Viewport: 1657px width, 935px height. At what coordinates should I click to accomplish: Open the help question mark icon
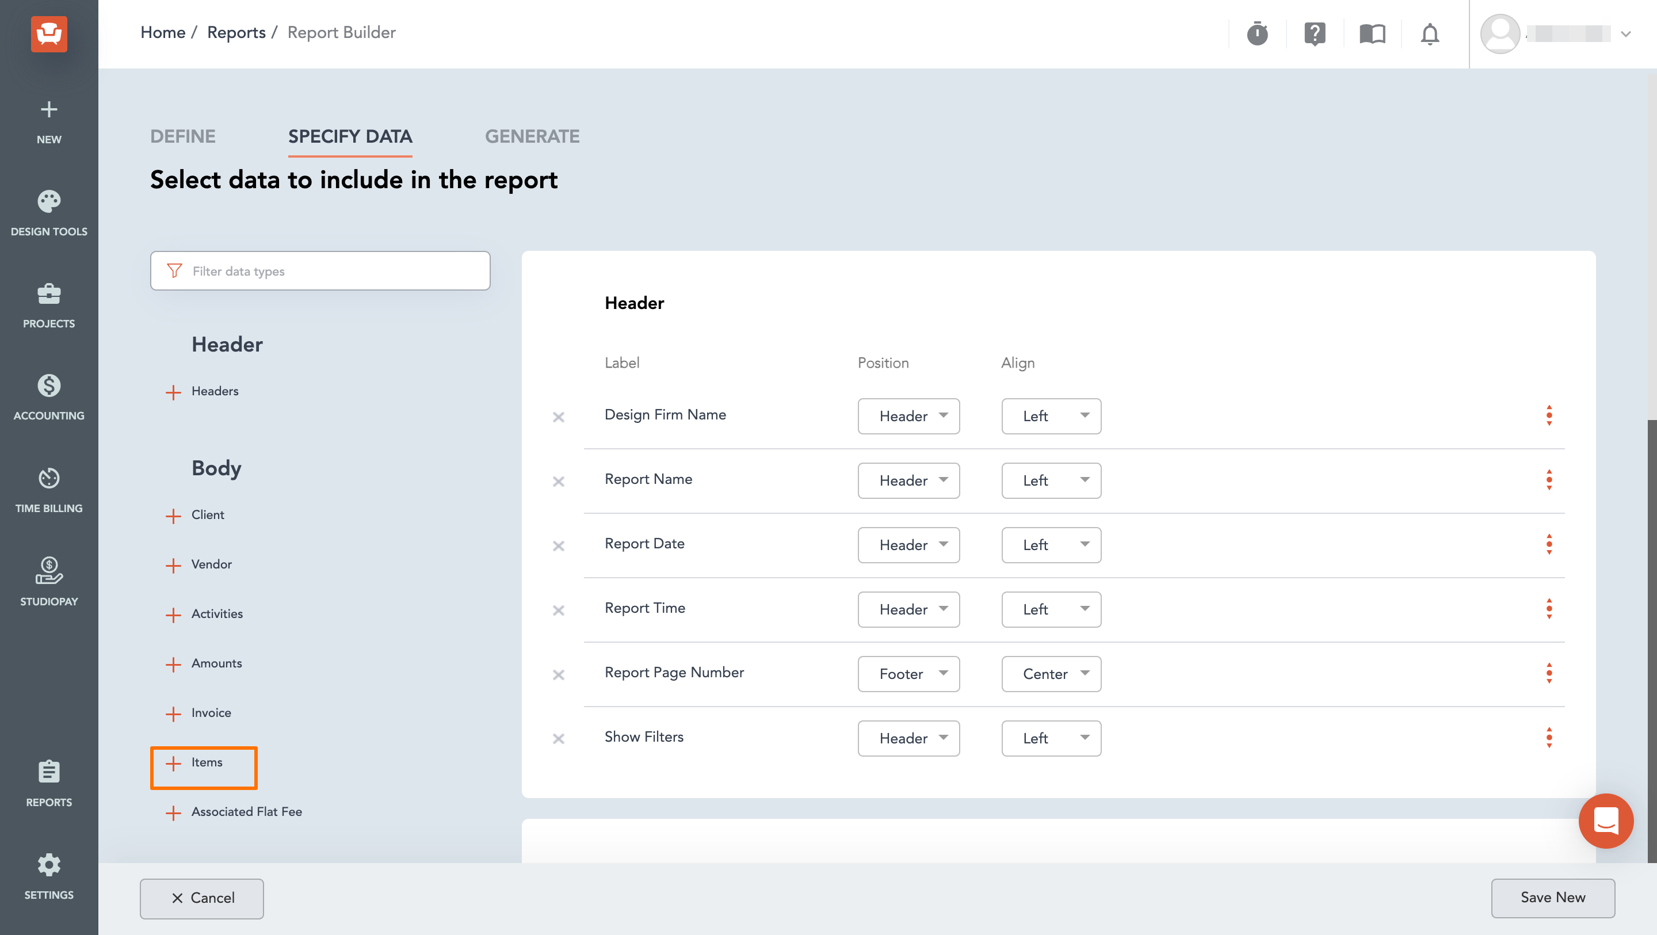pos(1315,33)
